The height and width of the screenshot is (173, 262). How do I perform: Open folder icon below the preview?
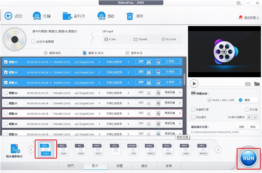pyautogui.click(x=257, y=84)
